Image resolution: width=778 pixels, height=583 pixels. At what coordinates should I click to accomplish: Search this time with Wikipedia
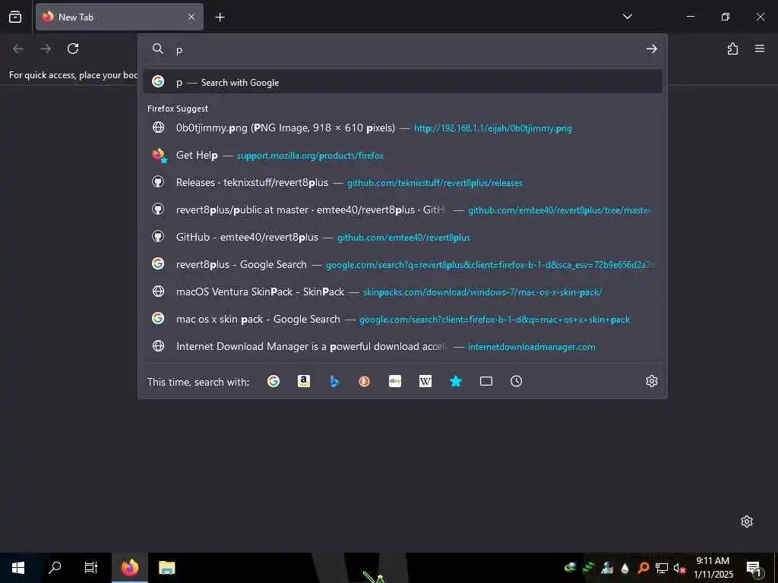click(425, 381)
